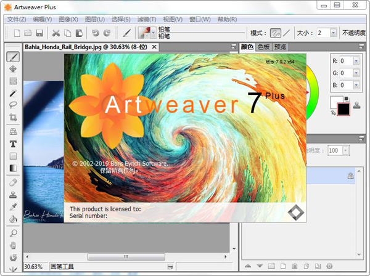The image size is (370, 276).
Task: Open the R value dropdown
Action: click(356, 61)
